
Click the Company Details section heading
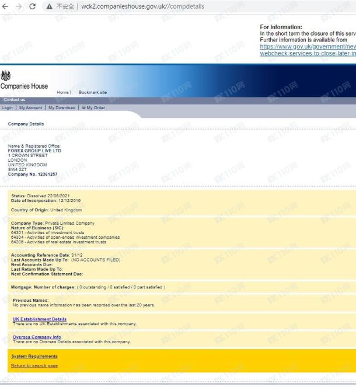pos(26,124)
